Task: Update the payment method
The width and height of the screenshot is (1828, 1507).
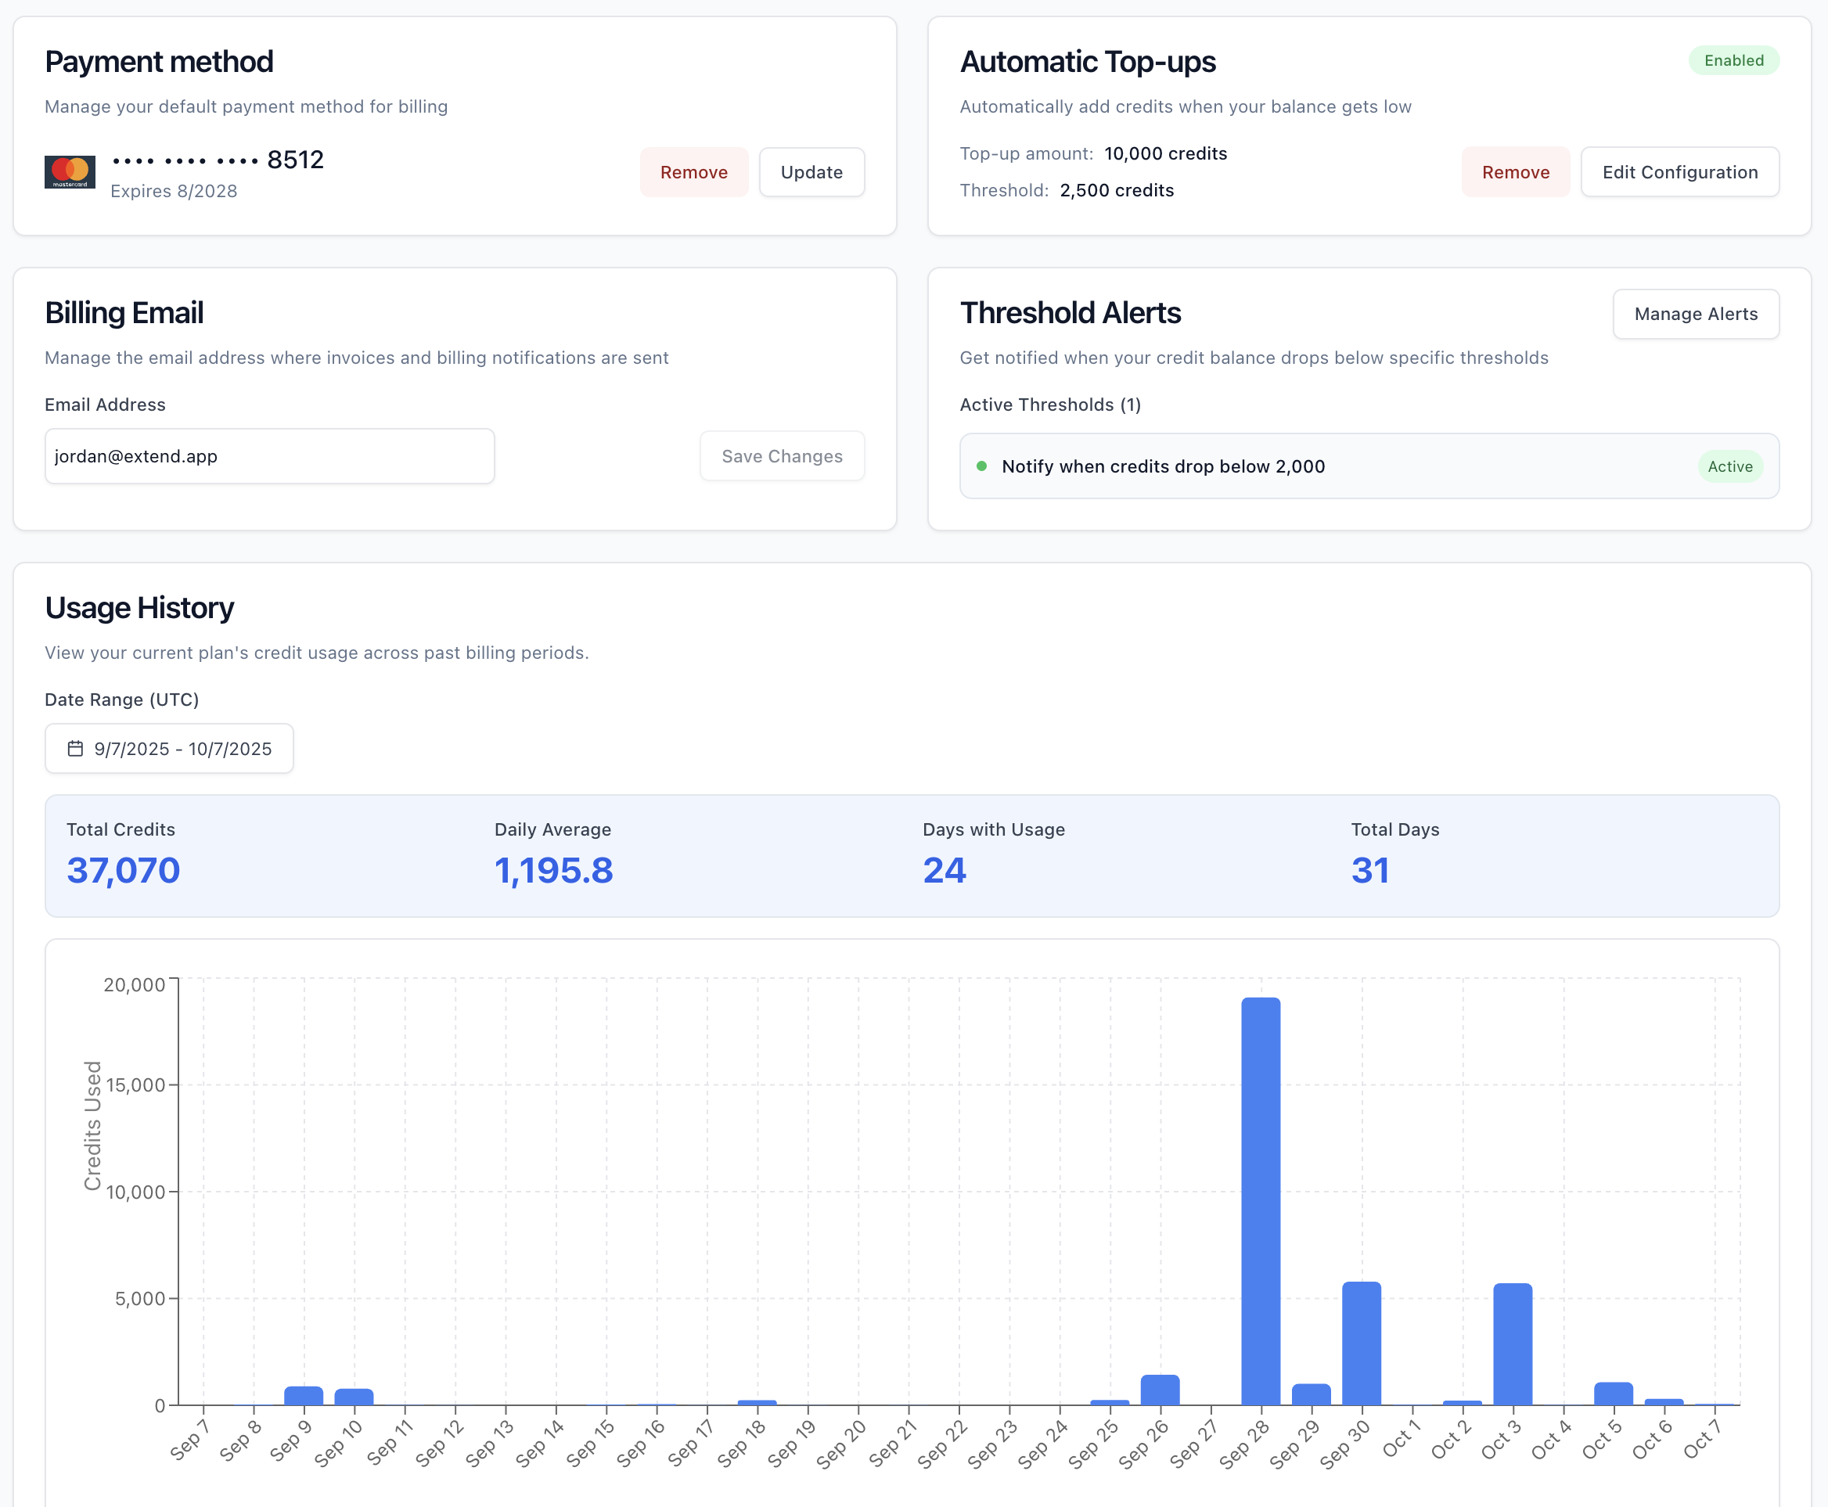Action: coord(811,172)
